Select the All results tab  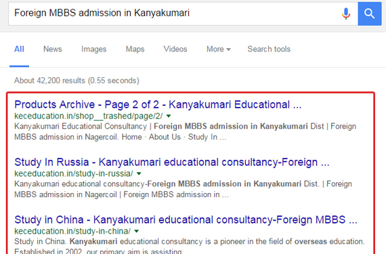coord(19,49)
